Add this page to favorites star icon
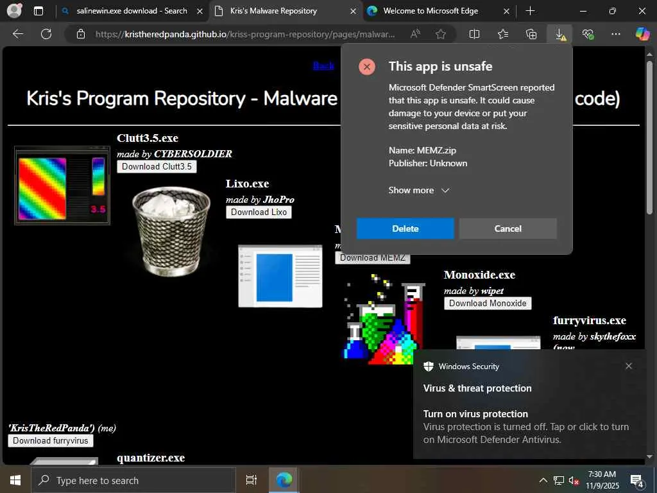This screenshot has height=493, width=657. coord(440,34)
